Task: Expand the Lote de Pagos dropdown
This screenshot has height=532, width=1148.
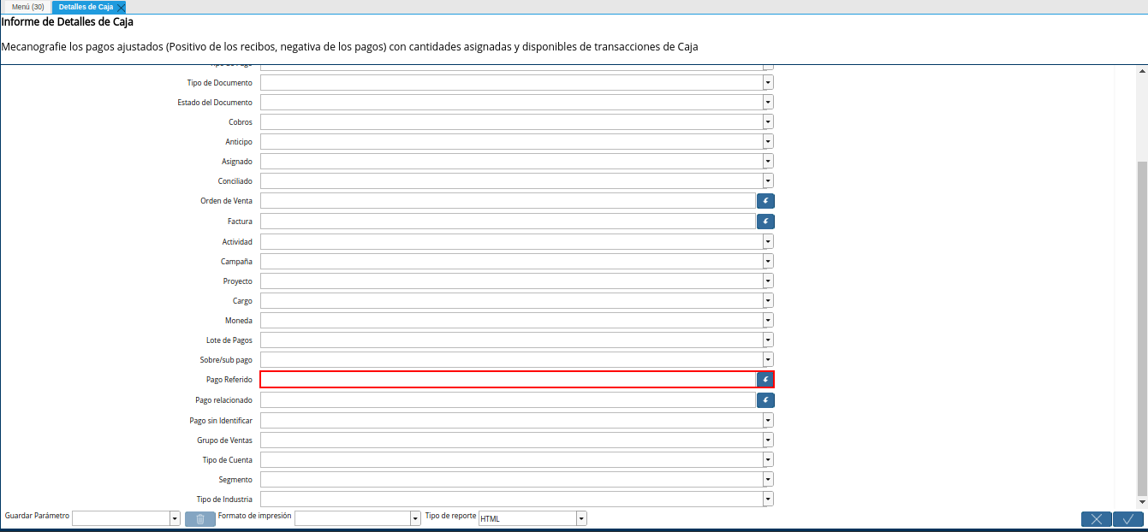Action: (768, 340)
